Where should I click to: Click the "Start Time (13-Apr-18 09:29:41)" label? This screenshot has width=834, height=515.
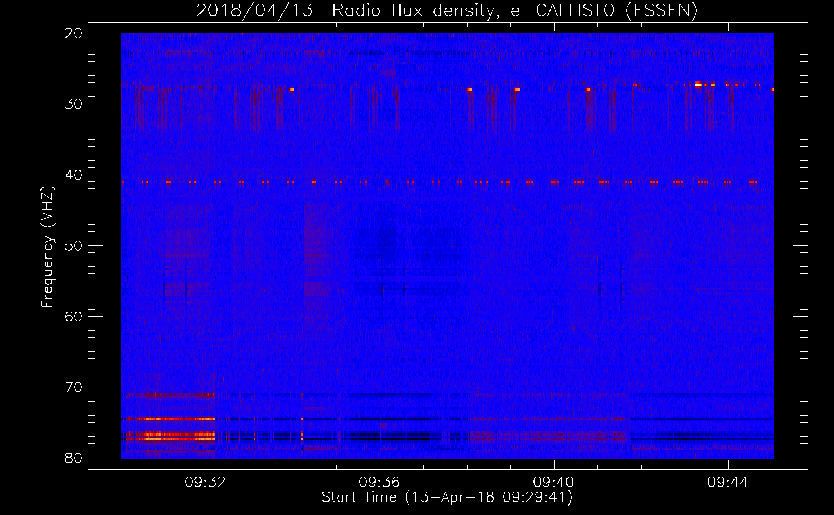[447, 497]
